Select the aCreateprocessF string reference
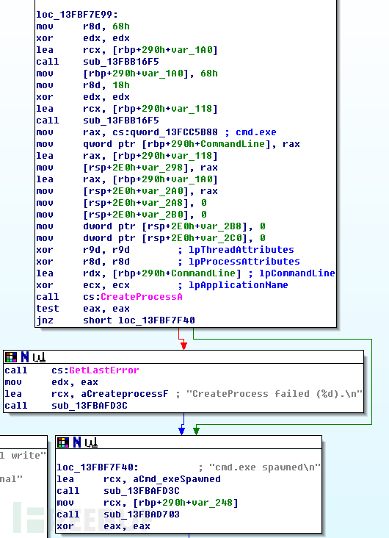This screenshot has height=538, width=389. click(x=125, y=393)
